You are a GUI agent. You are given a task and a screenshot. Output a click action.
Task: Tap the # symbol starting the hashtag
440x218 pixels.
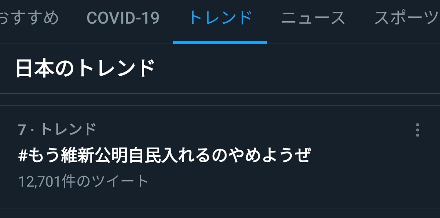(22, 155)
